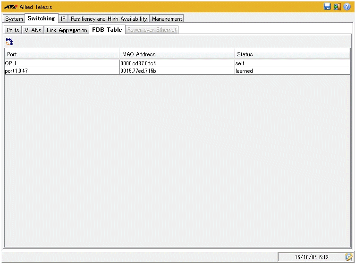The image size is (355, 264).
Task: Click the date and time status field
Action: coord(311,257)
